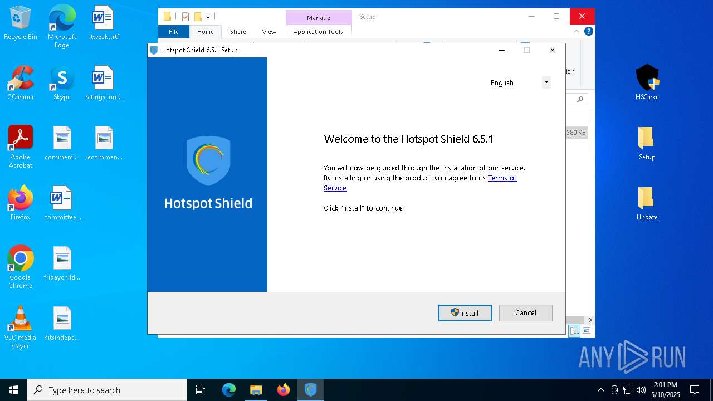This screenshot has height=401, width=713.
Task: Open Explorer help question mark icon
Action: [589, 31]
